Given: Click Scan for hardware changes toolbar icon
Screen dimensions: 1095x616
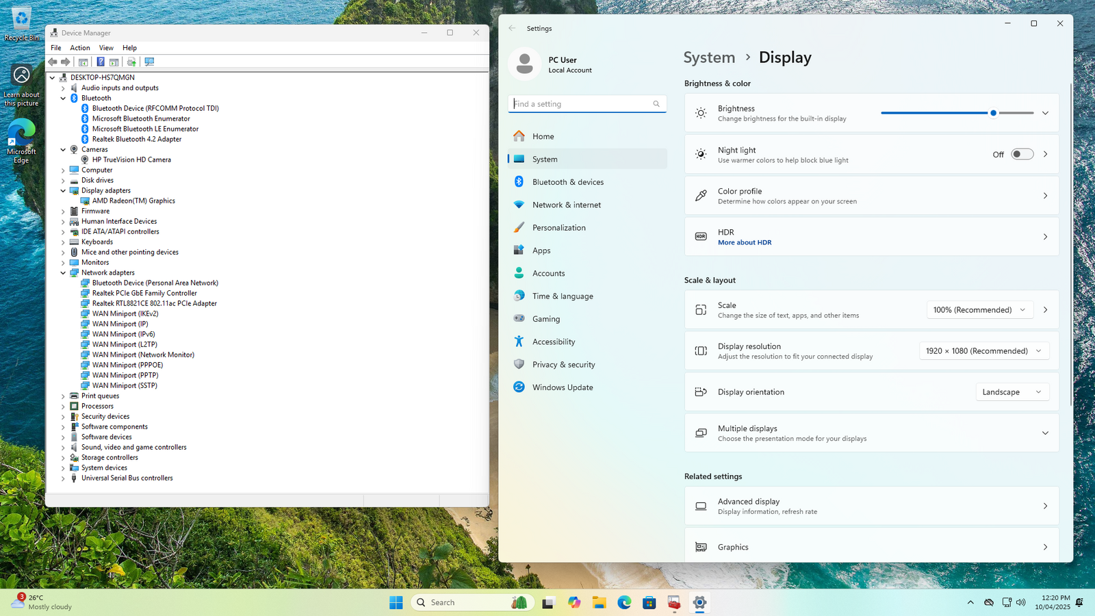Looking at the screenshot, I should 149,62.
